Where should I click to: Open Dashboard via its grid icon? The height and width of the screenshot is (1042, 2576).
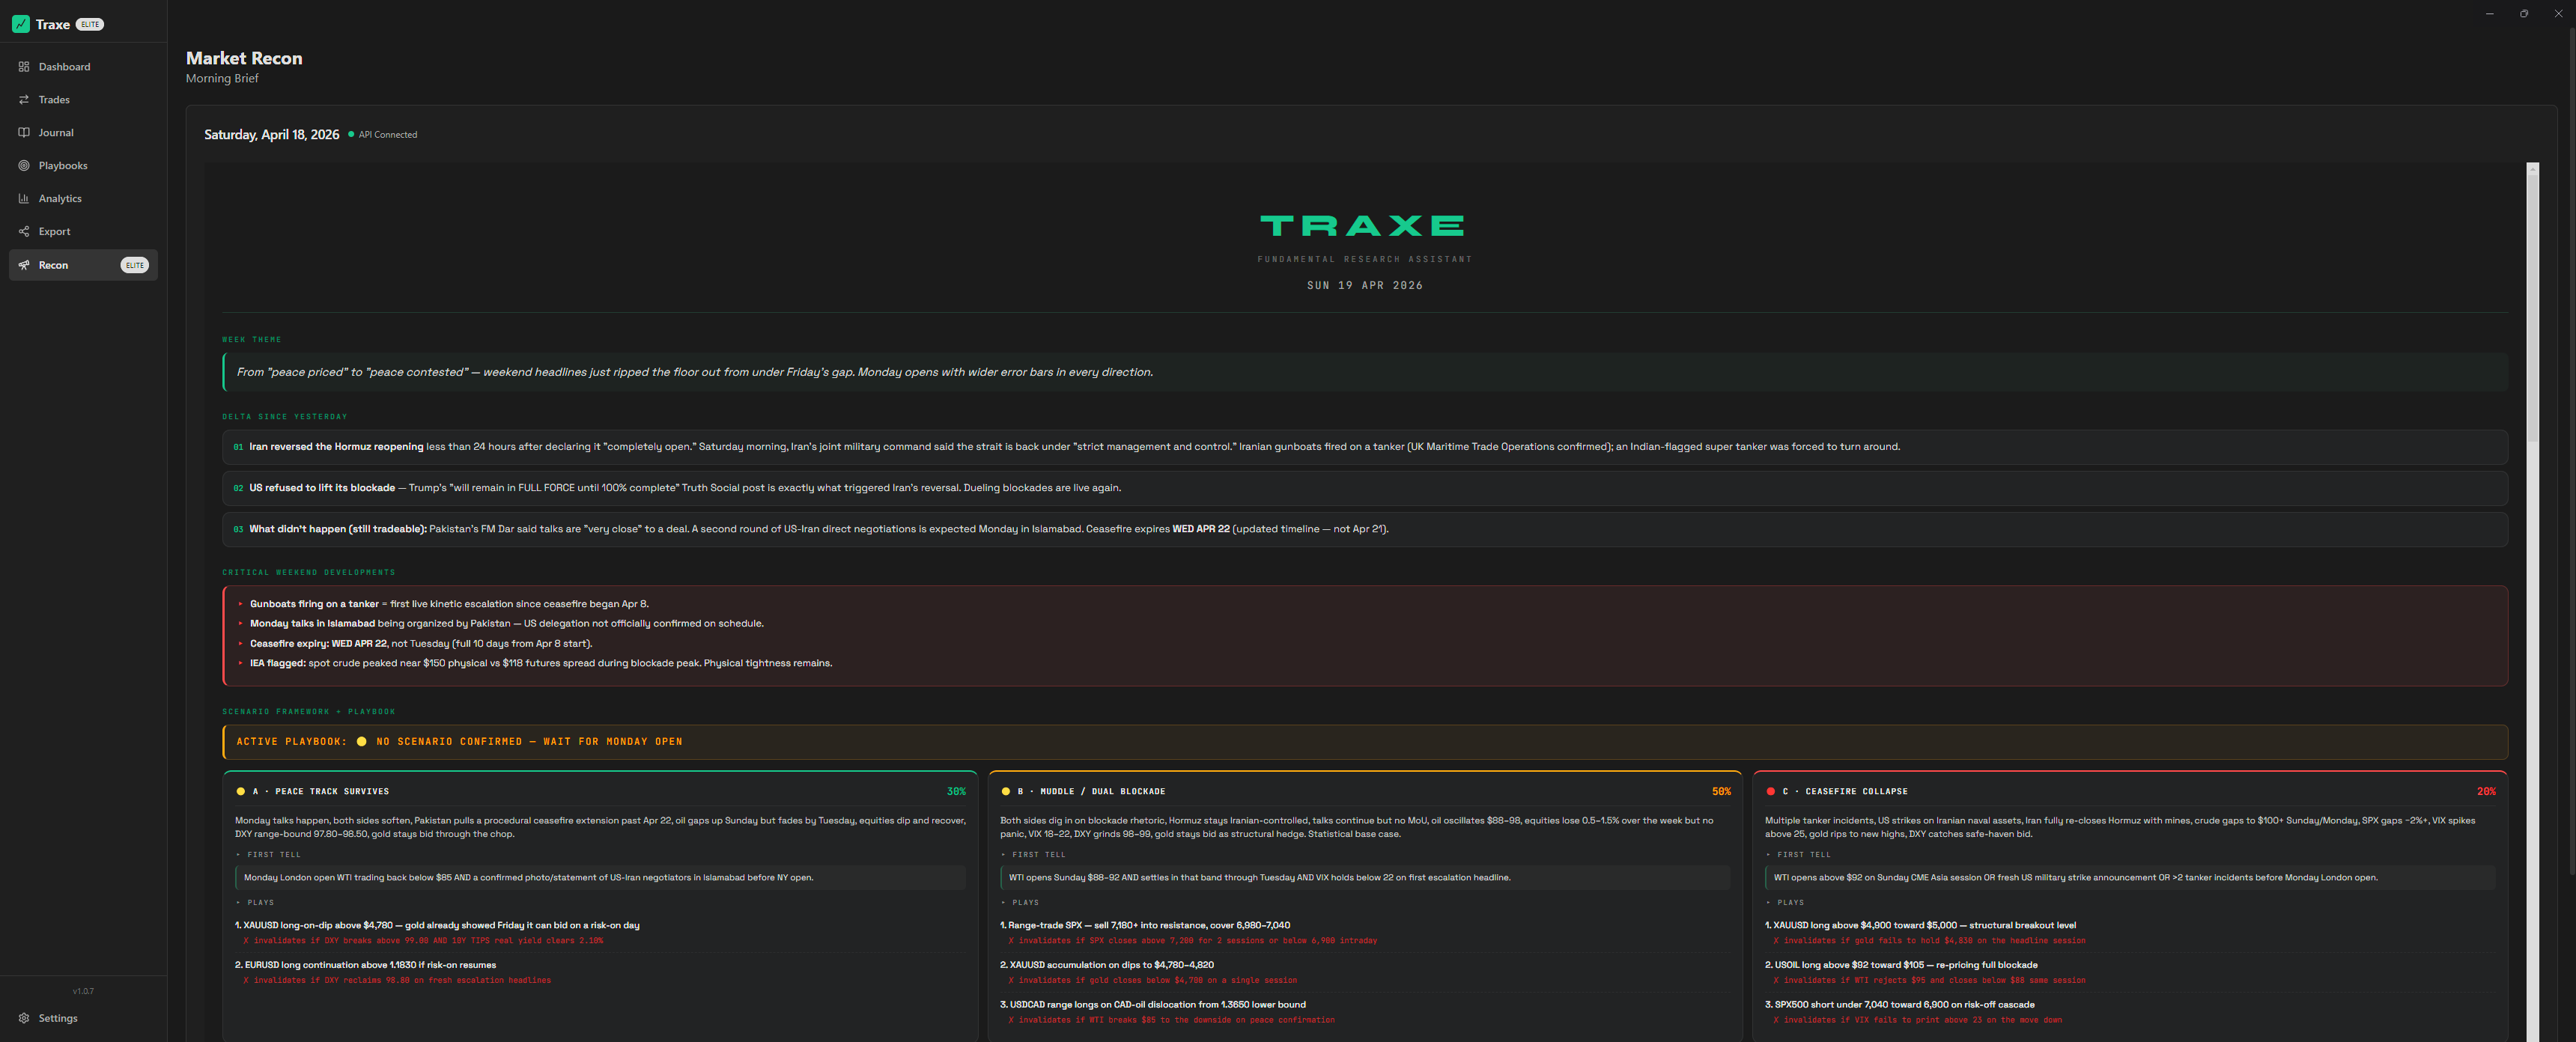pyautogui.click(x=24, y=67)
